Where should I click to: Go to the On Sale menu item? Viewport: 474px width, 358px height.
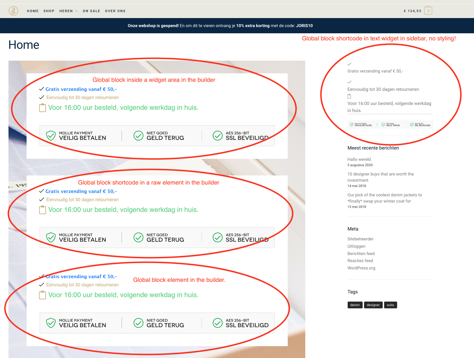coord(92,11)
